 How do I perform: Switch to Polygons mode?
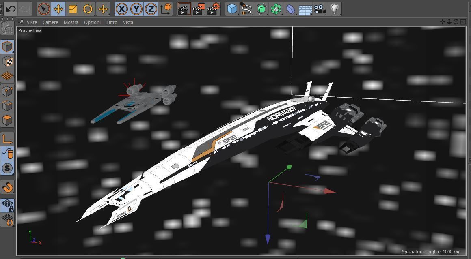pyautogui.click(x=7, y=120)
